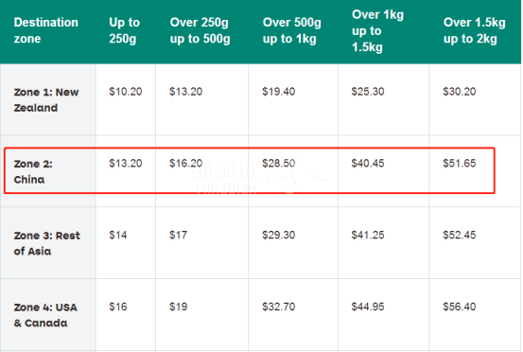The image size is (523, 352).
Task: Click the Destination zone column header
Action: coord(46,30)
